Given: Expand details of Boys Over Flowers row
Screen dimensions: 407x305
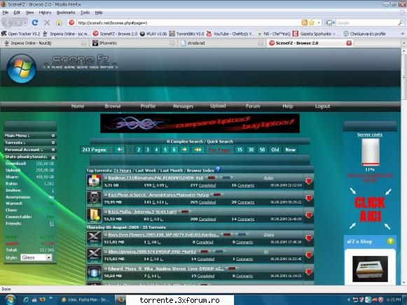Looking at the screenshot, I should coord(106,235).
